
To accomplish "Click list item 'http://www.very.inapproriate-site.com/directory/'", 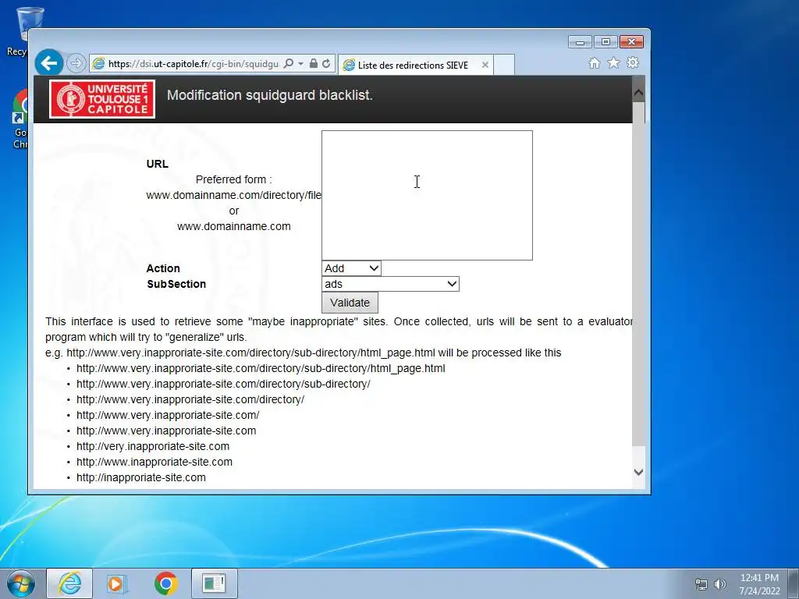I will click(x=190, y=400).
